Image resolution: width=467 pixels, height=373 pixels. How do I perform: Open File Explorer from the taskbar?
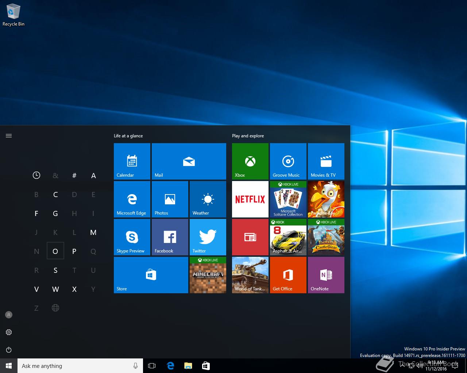[188, 366]
